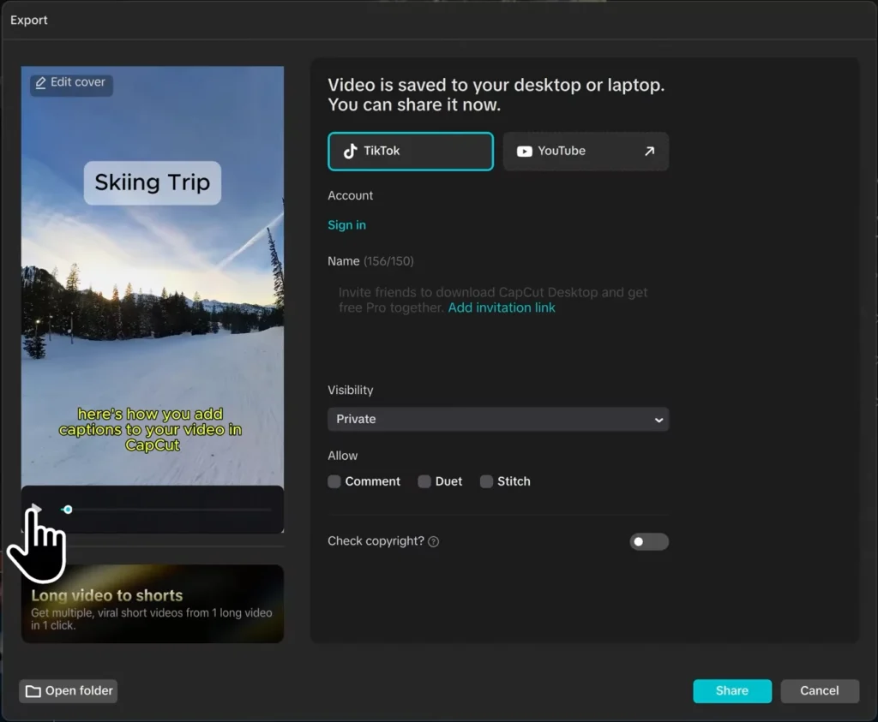Click the TikTok logo icon

pos(351,151)
